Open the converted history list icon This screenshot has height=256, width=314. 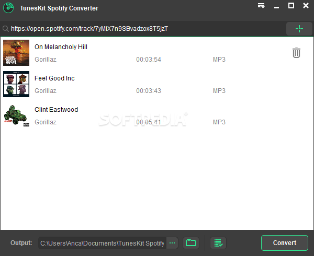point(218,243)
